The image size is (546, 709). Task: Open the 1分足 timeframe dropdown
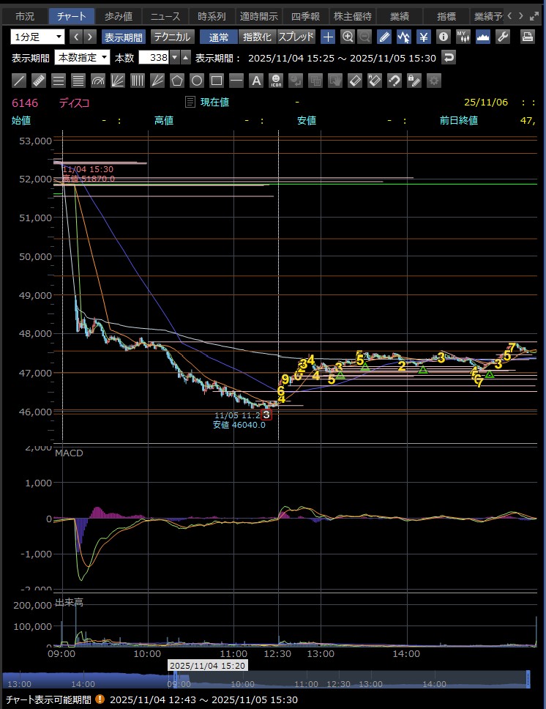tap(38, 37)
